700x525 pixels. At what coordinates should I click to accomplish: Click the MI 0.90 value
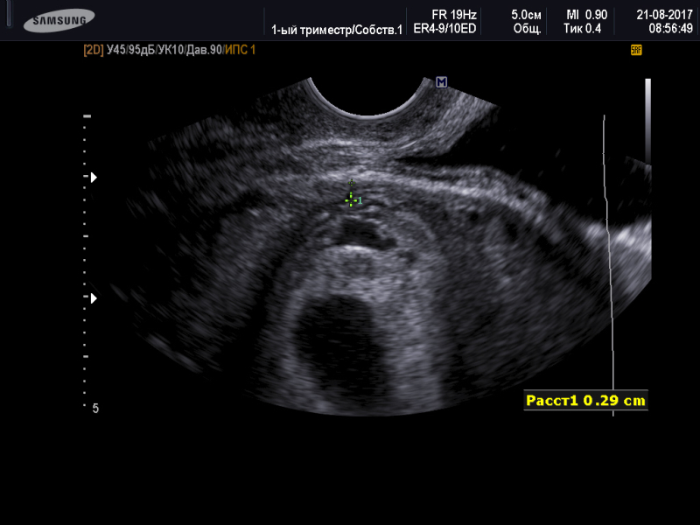coord(586,15)
